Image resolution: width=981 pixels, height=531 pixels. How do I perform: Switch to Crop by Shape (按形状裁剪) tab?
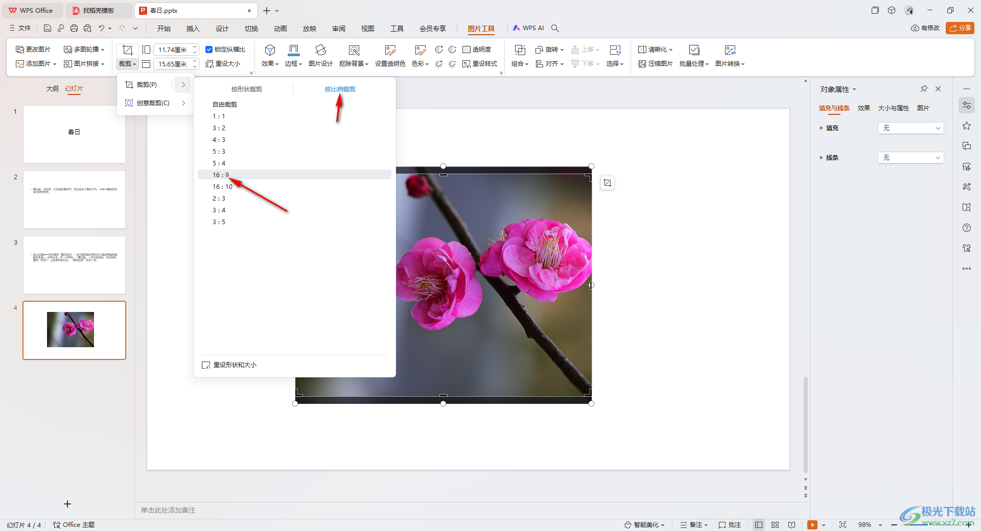[246, 89]
